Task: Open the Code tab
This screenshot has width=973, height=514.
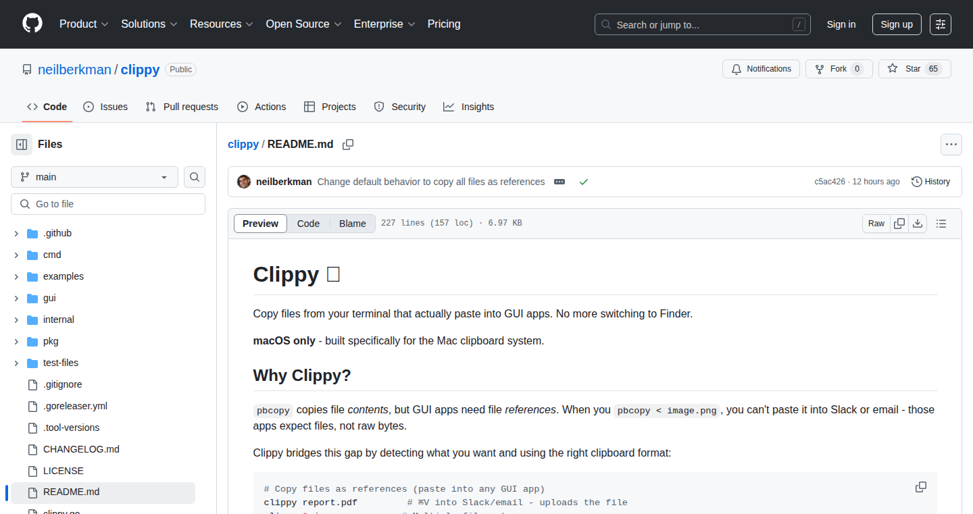Action: click(47, 107)
